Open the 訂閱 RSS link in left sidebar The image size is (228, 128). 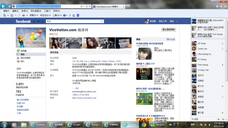pyautogui.click(x=21, y=103)
